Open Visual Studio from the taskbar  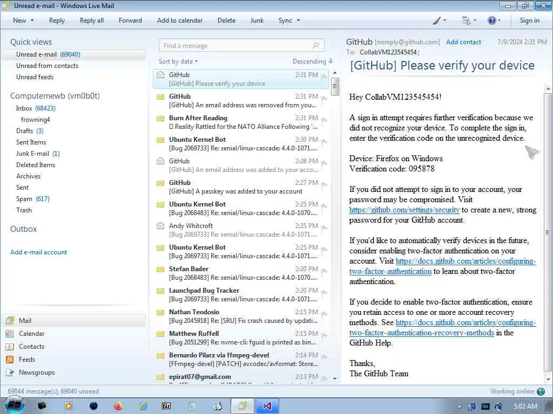[267, 406]
